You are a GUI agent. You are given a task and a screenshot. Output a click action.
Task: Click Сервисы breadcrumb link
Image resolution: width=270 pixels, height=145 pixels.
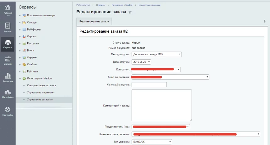(101, 5)
